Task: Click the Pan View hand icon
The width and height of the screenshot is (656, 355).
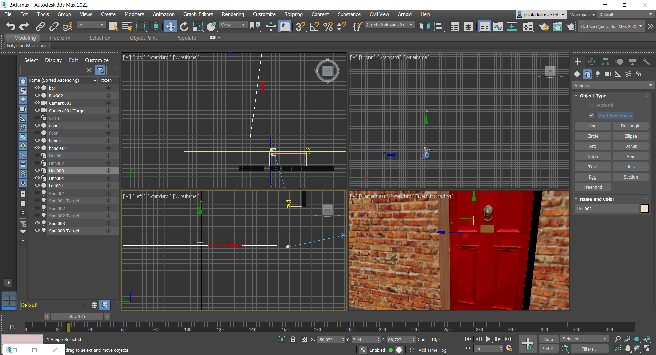Action: pyautogui.click(x=627, y=349)
